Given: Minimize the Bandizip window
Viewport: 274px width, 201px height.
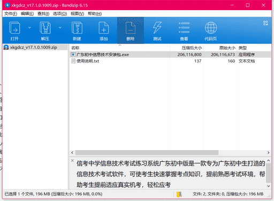Looking at the screenshot, I should point(232,5).
